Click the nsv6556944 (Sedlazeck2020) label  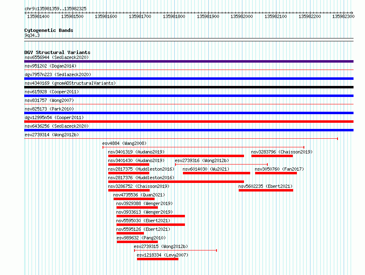point(57,57)
